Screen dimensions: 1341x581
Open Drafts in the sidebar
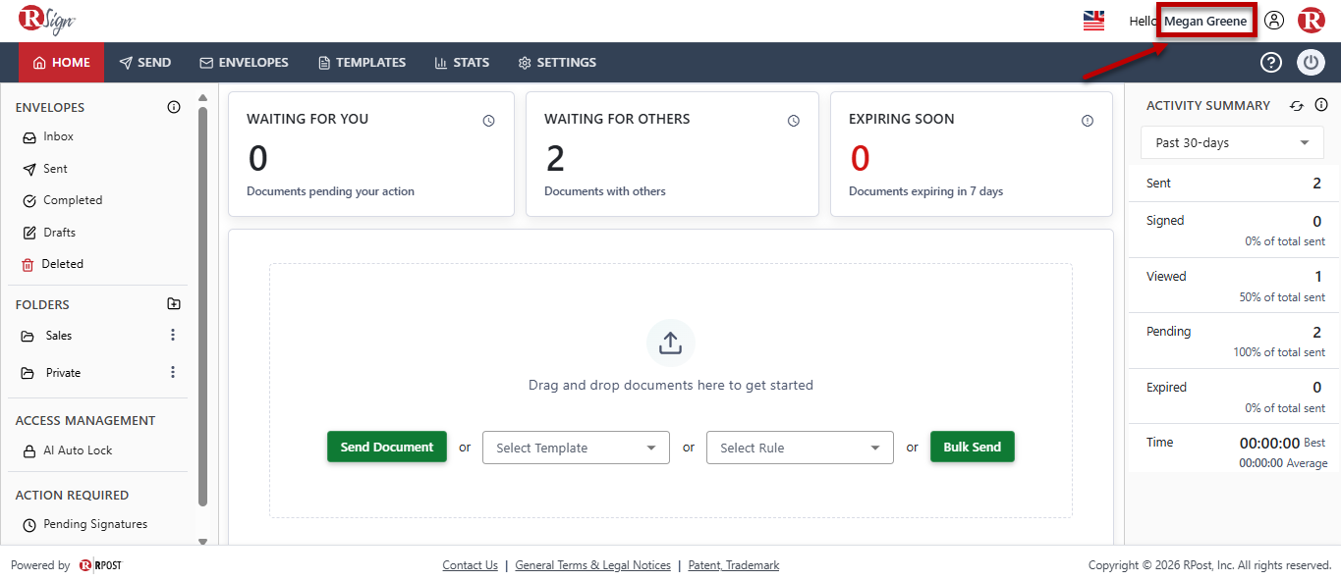pyautogui.click(x=49, y=233)
